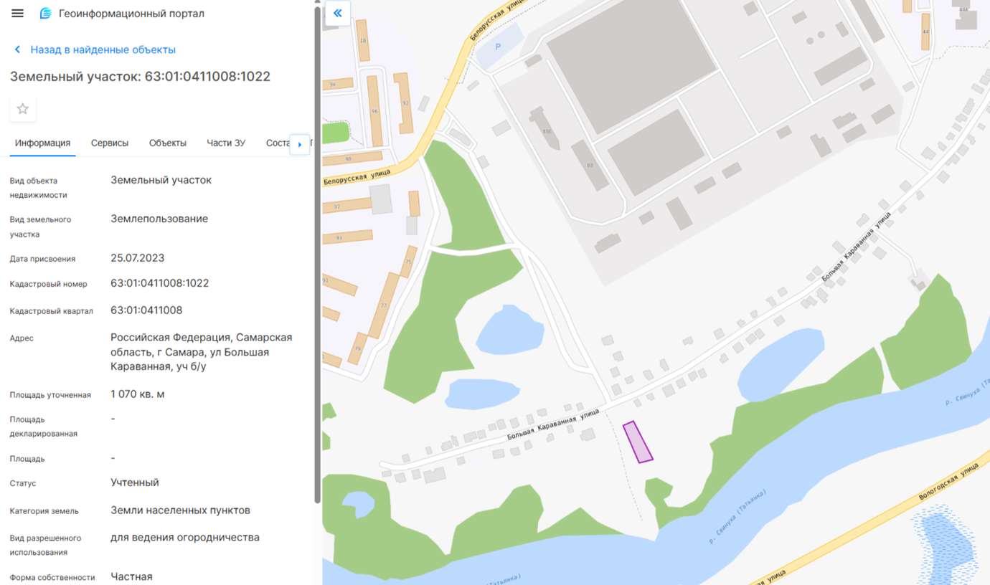The width and height of the screenshot is (990, 585).
Task: Click the back arrow next to Назад
Action: (x=18, y=49)
